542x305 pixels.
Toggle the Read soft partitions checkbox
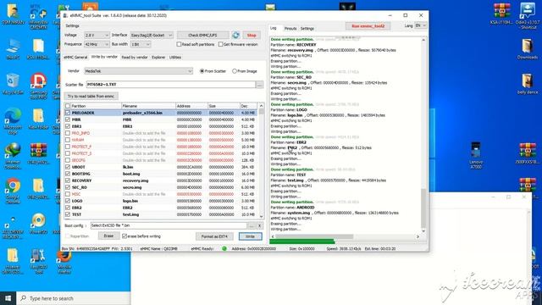179,44
